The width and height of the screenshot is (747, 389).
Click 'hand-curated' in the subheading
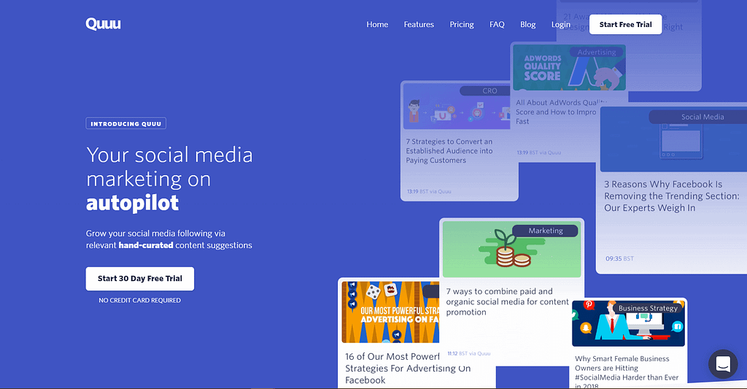(146, 245)
